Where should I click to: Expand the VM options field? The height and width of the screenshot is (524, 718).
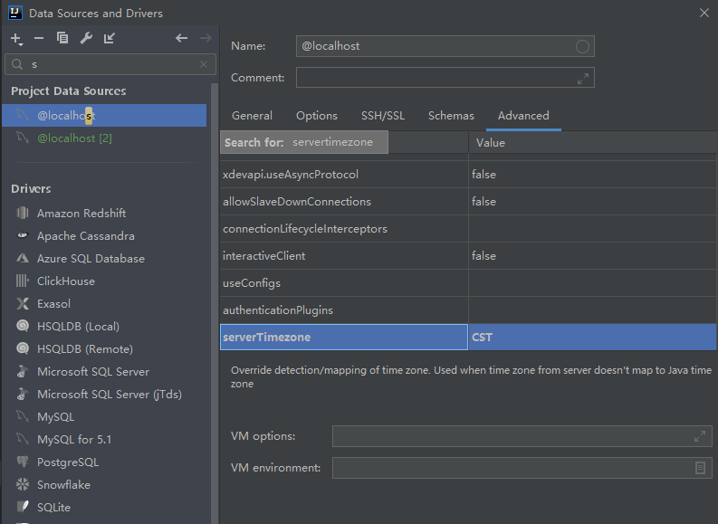click(700, 436)
